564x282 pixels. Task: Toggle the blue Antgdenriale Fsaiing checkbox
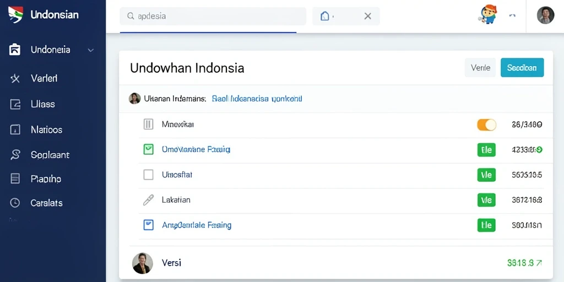click(x=148, y=225)
